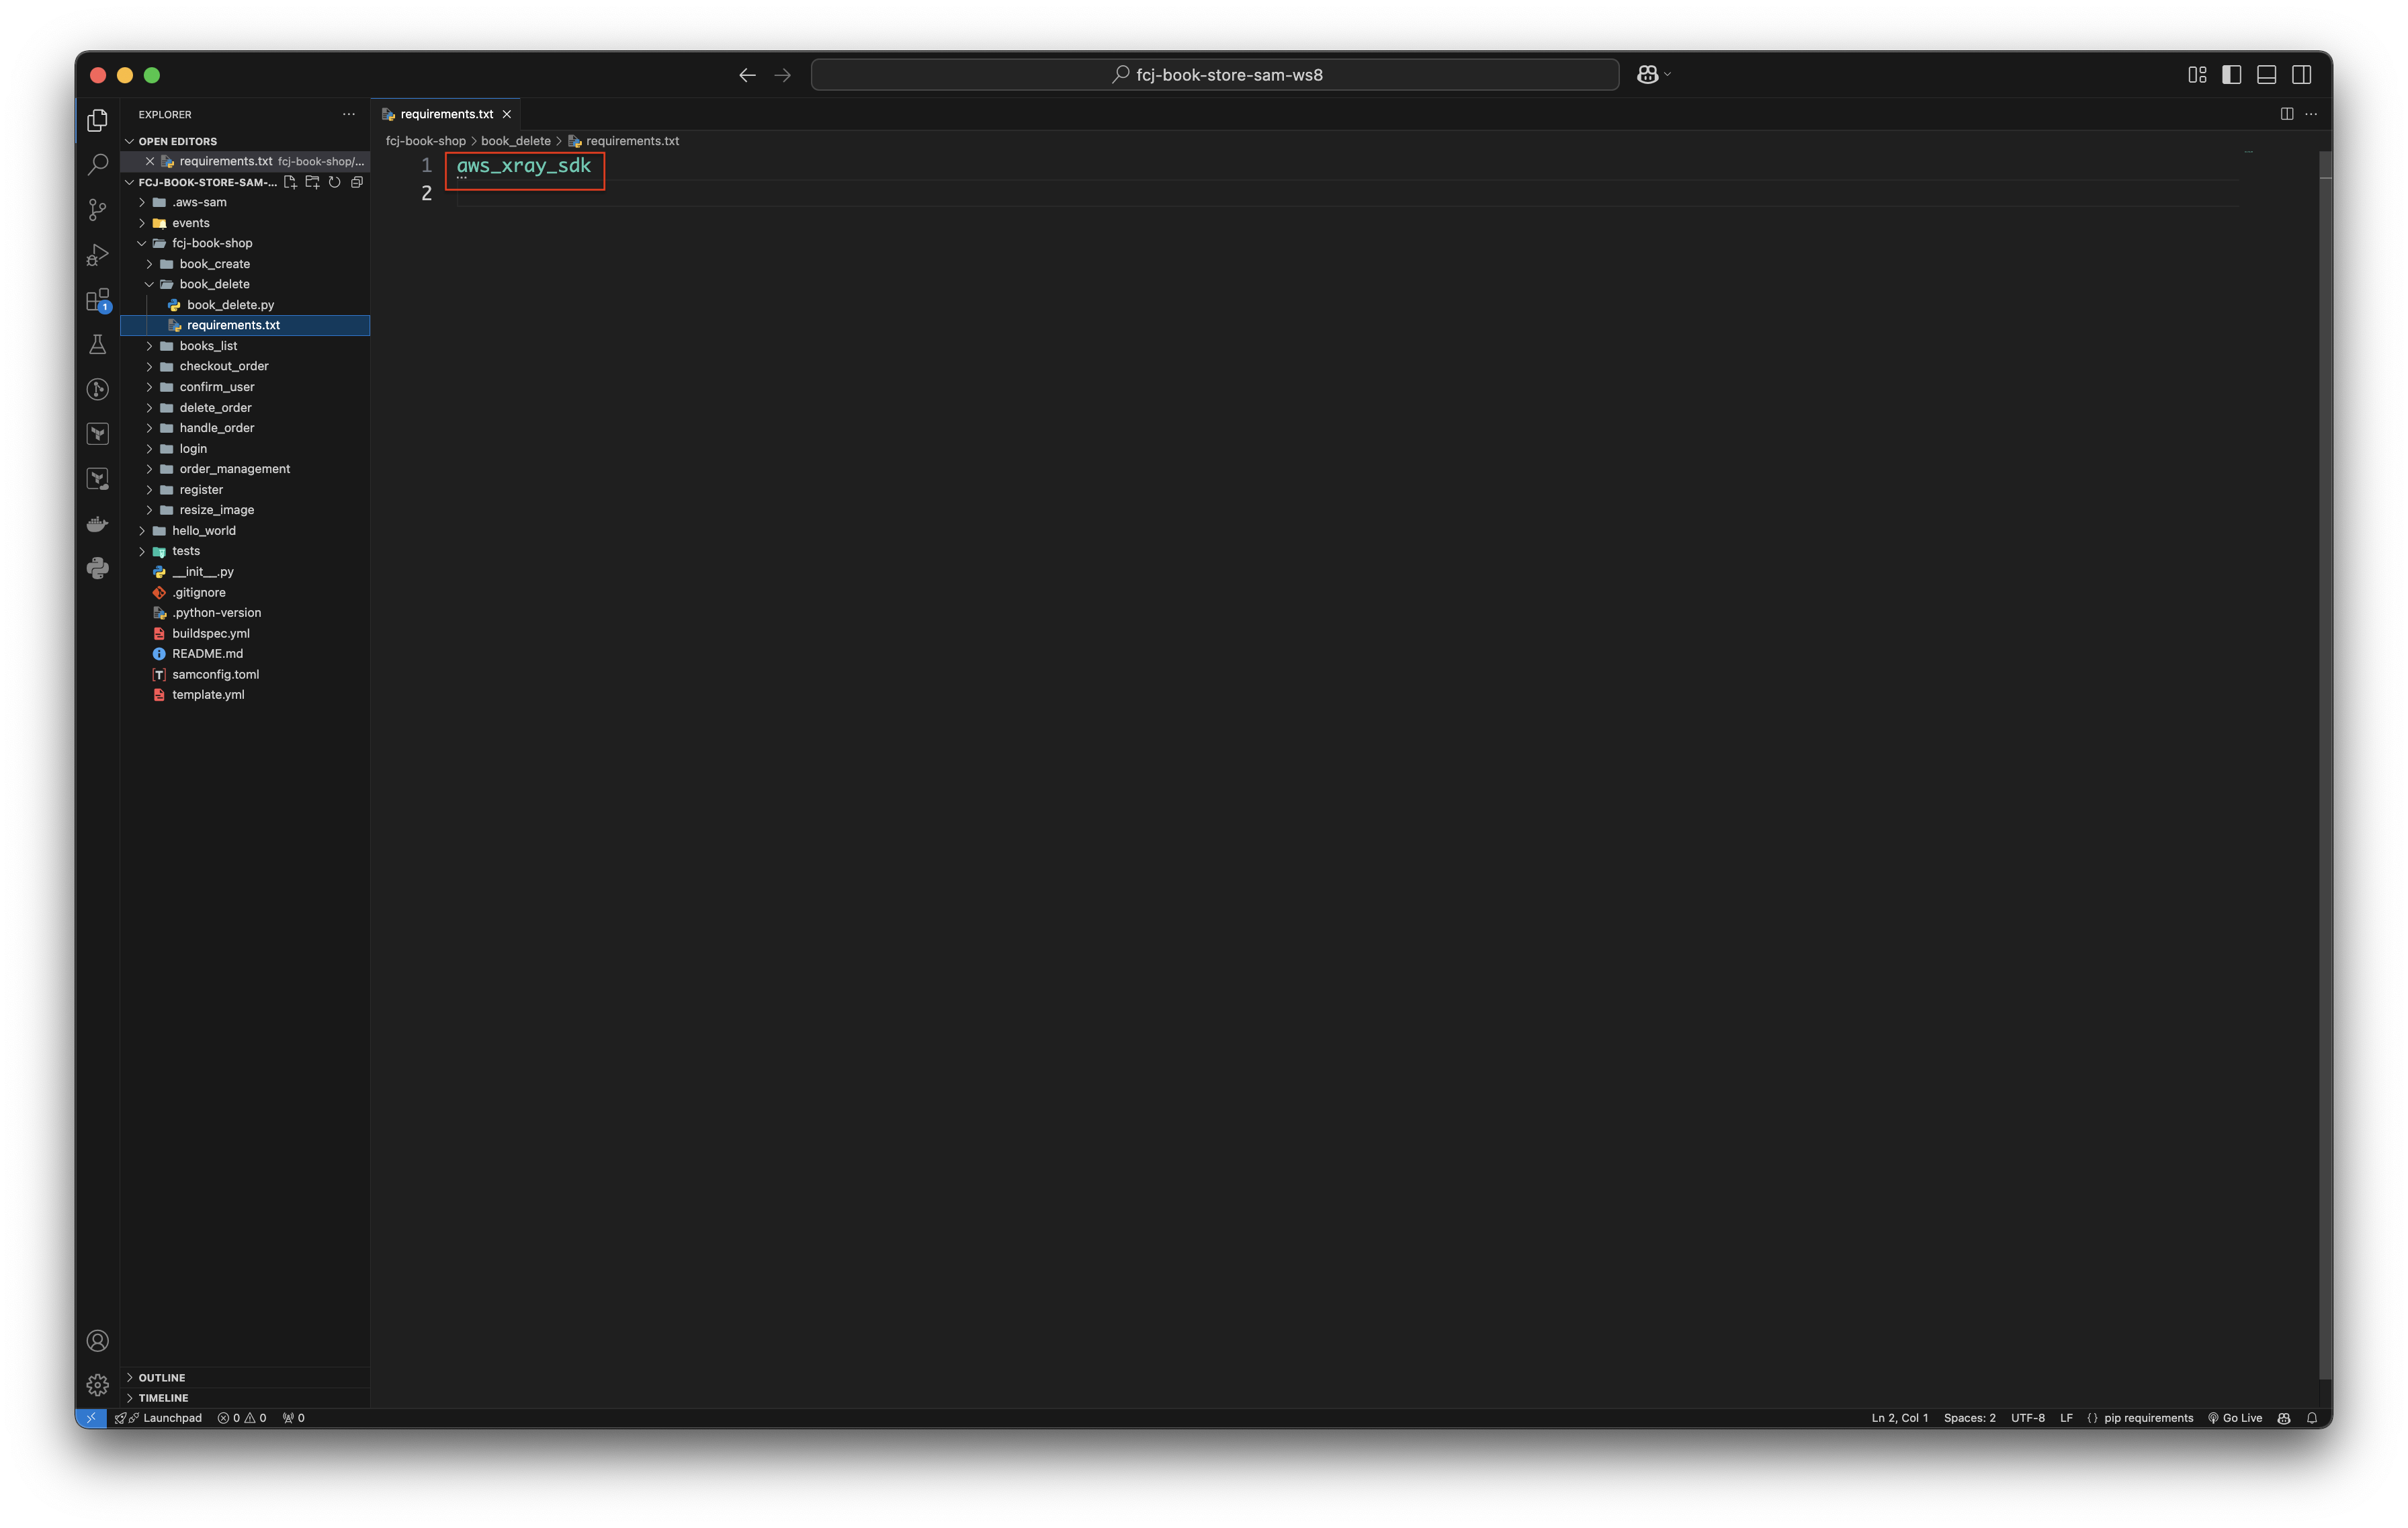
Task: Open the Explorer view in activity bar
Action: pyautogui.click(x=97, y=120)
